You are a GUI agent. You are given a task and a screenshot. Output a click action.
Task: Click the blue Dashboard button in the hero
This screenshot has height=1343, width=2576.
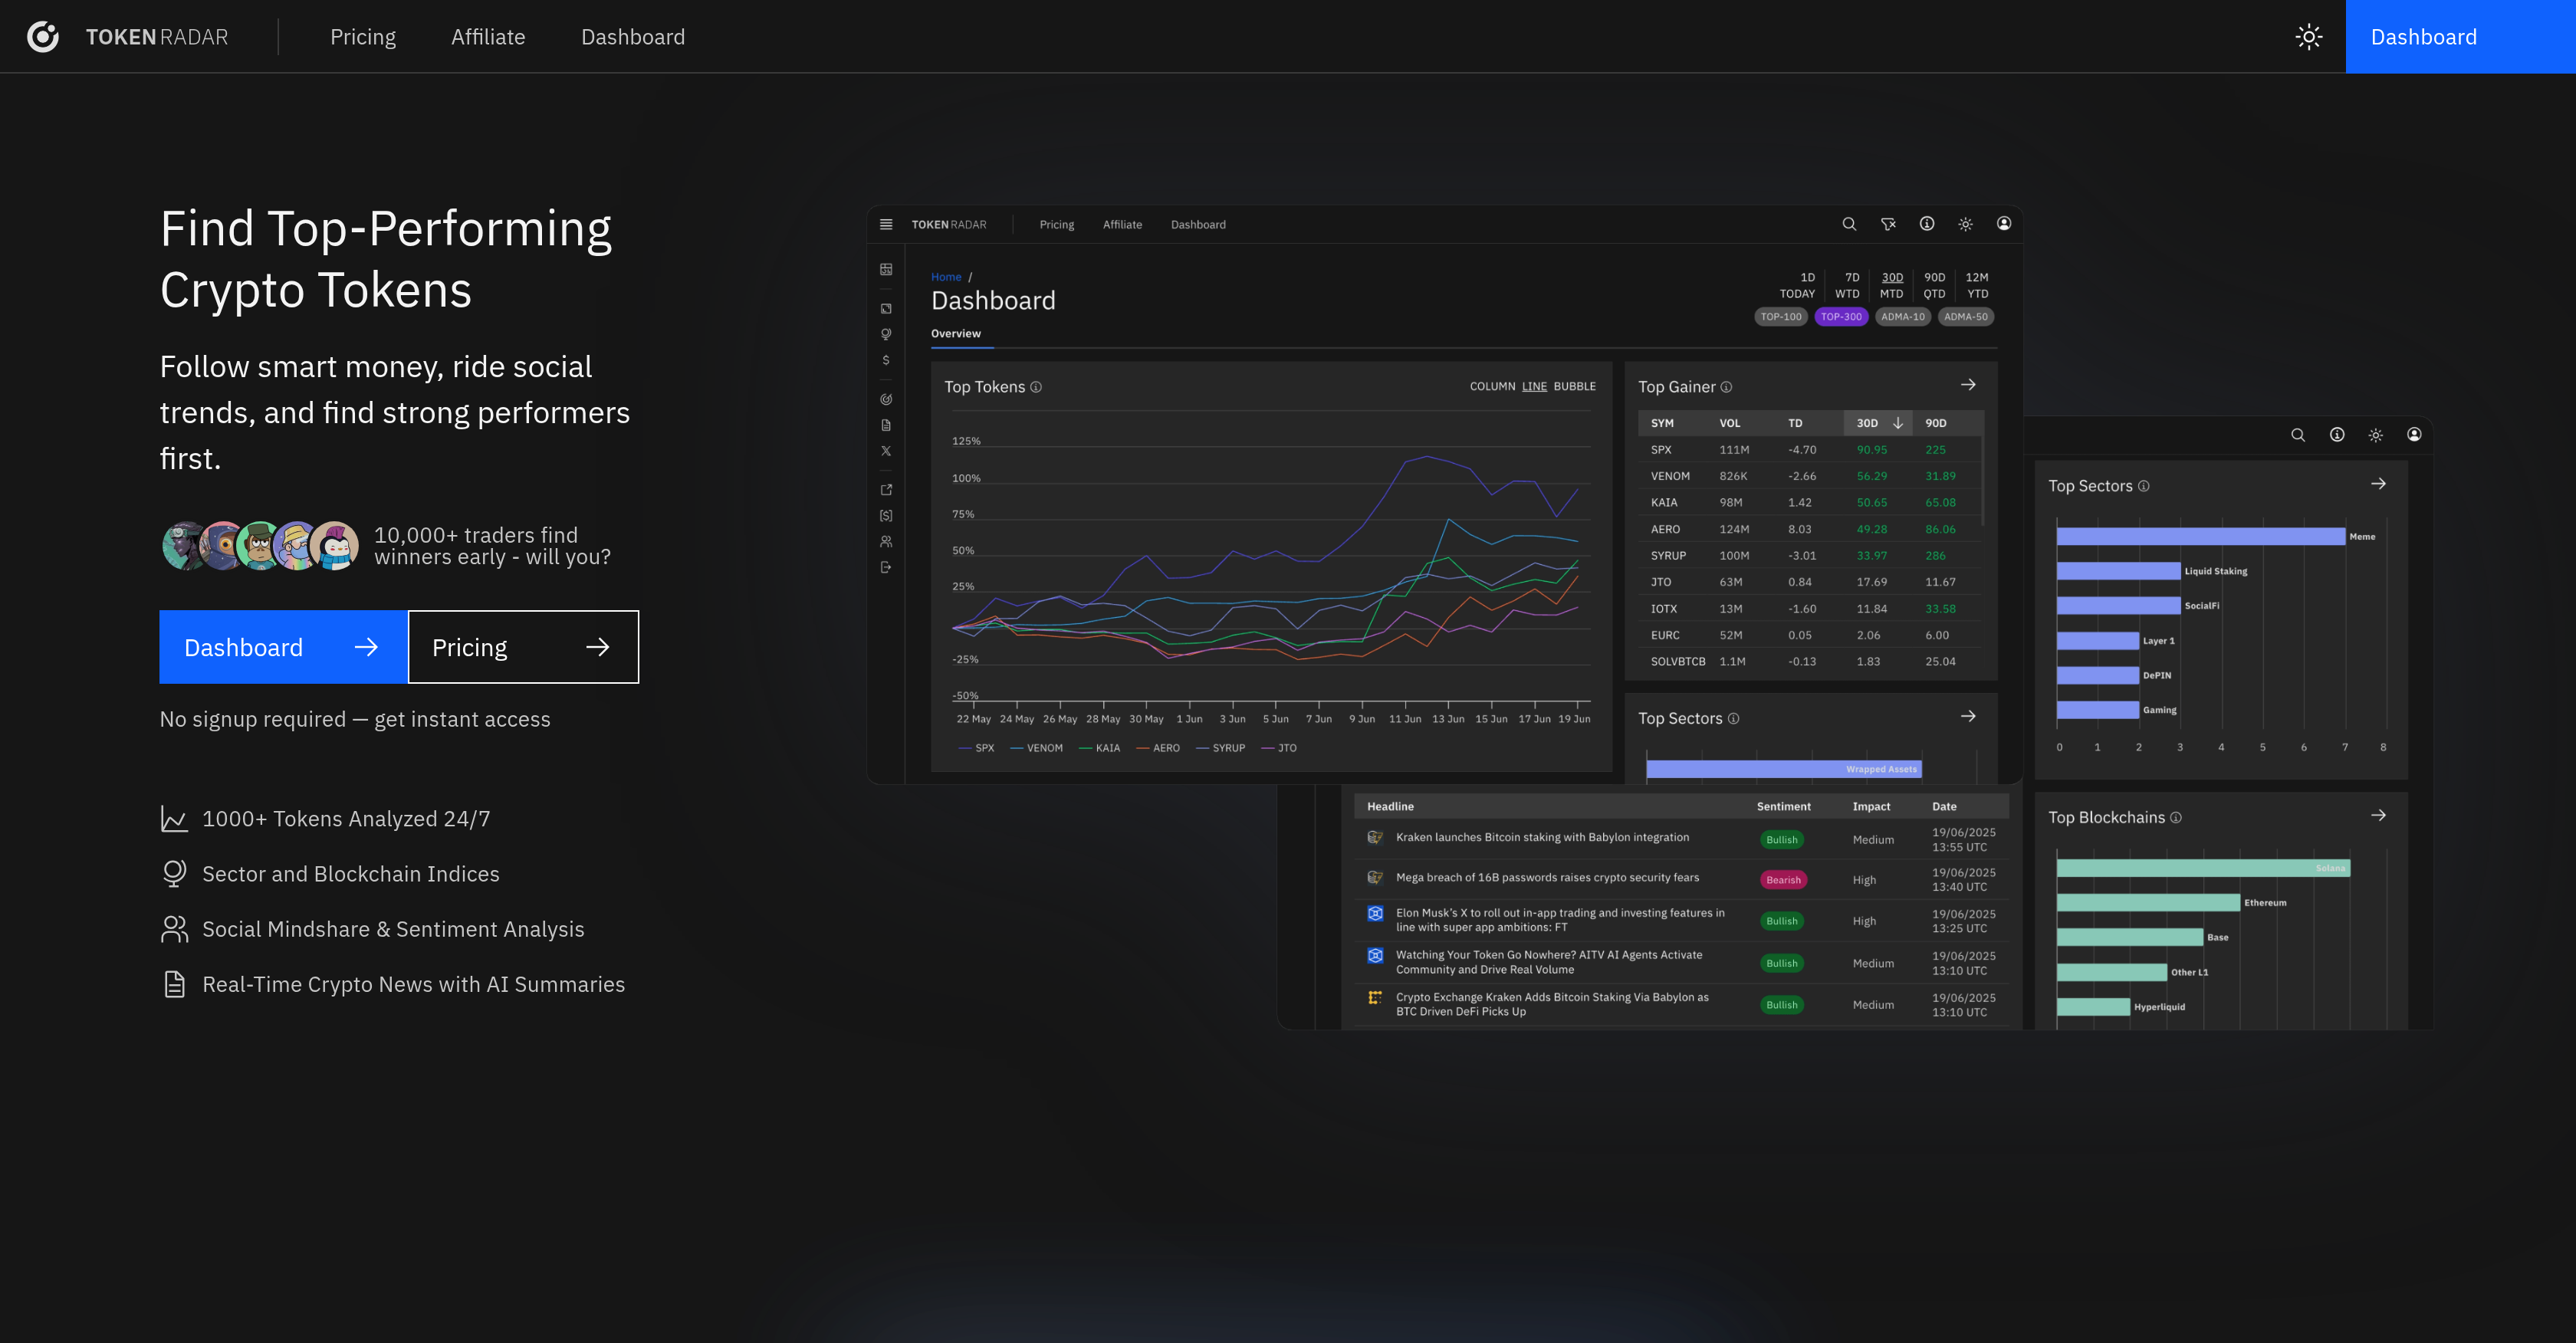click(283, 647)
